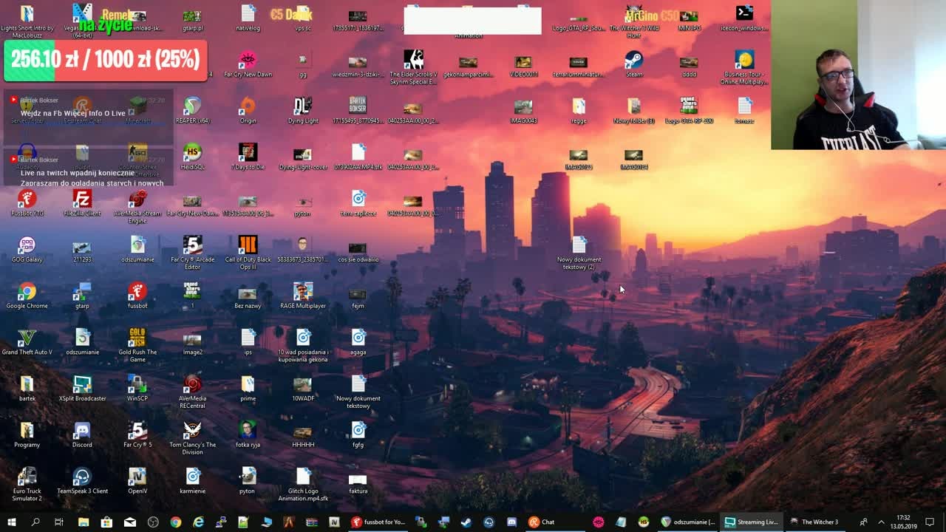Open the Chat window from the taskbar
The image size is (946, 532).
coord(542,522)
